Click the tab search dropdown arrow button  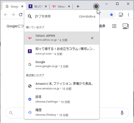point(96,6)
